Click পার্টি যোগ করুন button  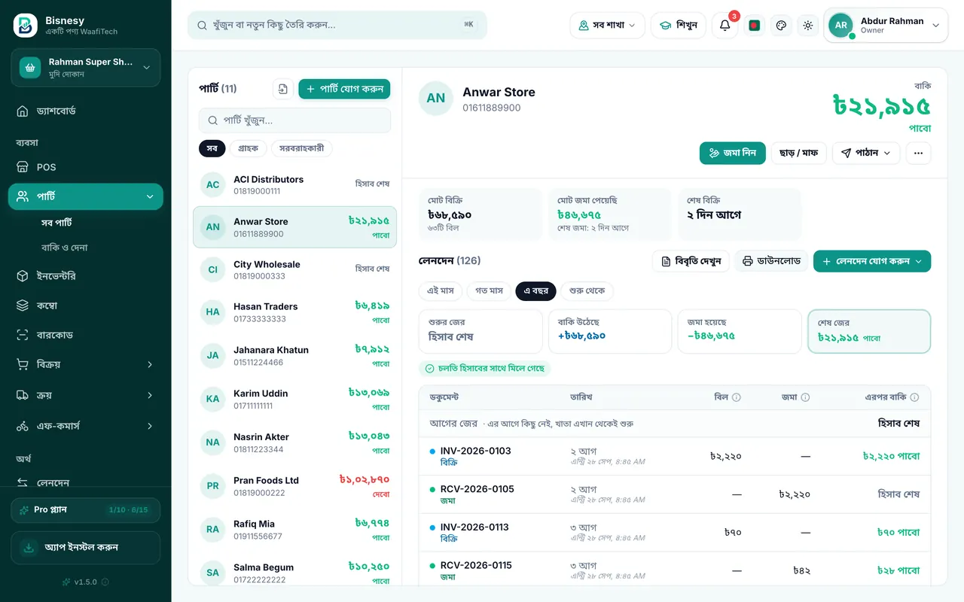[344, 89]
